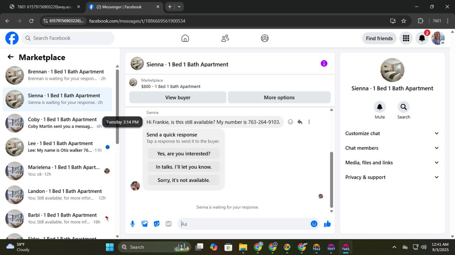Click the $800 - 1 Bed 1 Bath Apartment listing
Viewport: 455px width, 255px height.
[171, 87]
